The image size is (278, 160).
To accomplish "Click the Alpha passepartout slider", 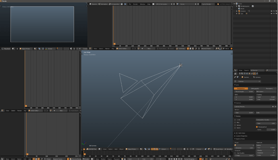I will point(266,129).
